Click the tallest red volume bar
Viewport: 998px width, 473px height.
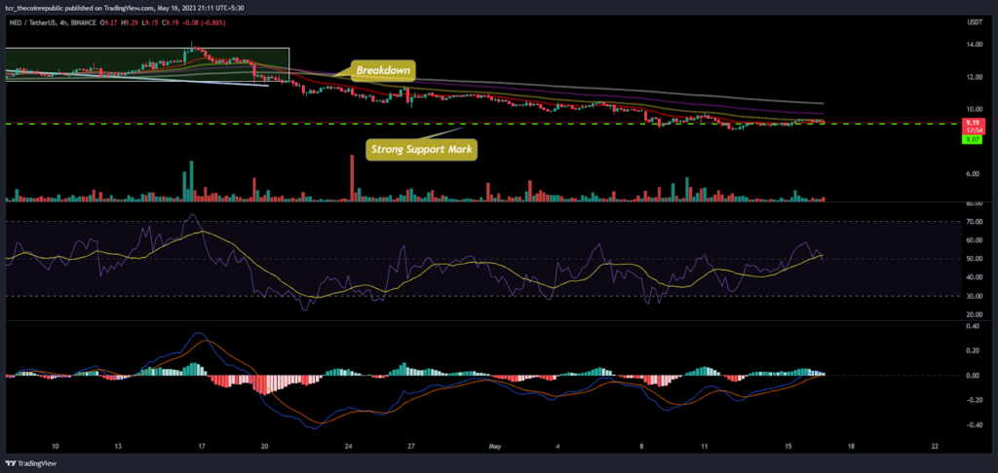351,178
